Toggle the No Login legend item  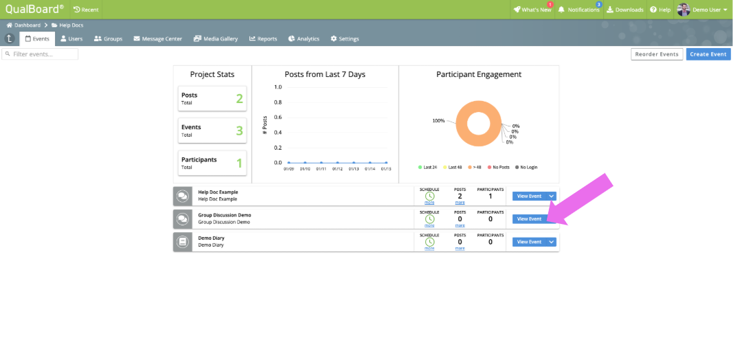pos(526,167)
